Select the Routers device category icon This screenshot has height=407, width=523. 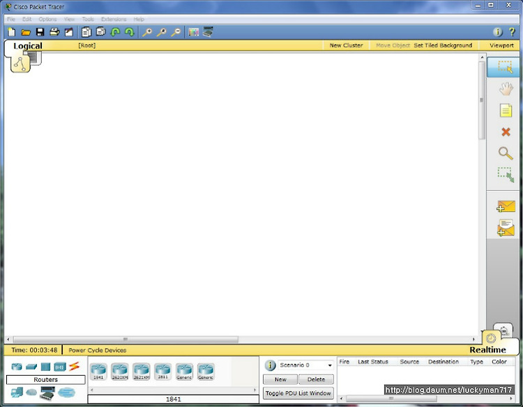tap(17, 367)
